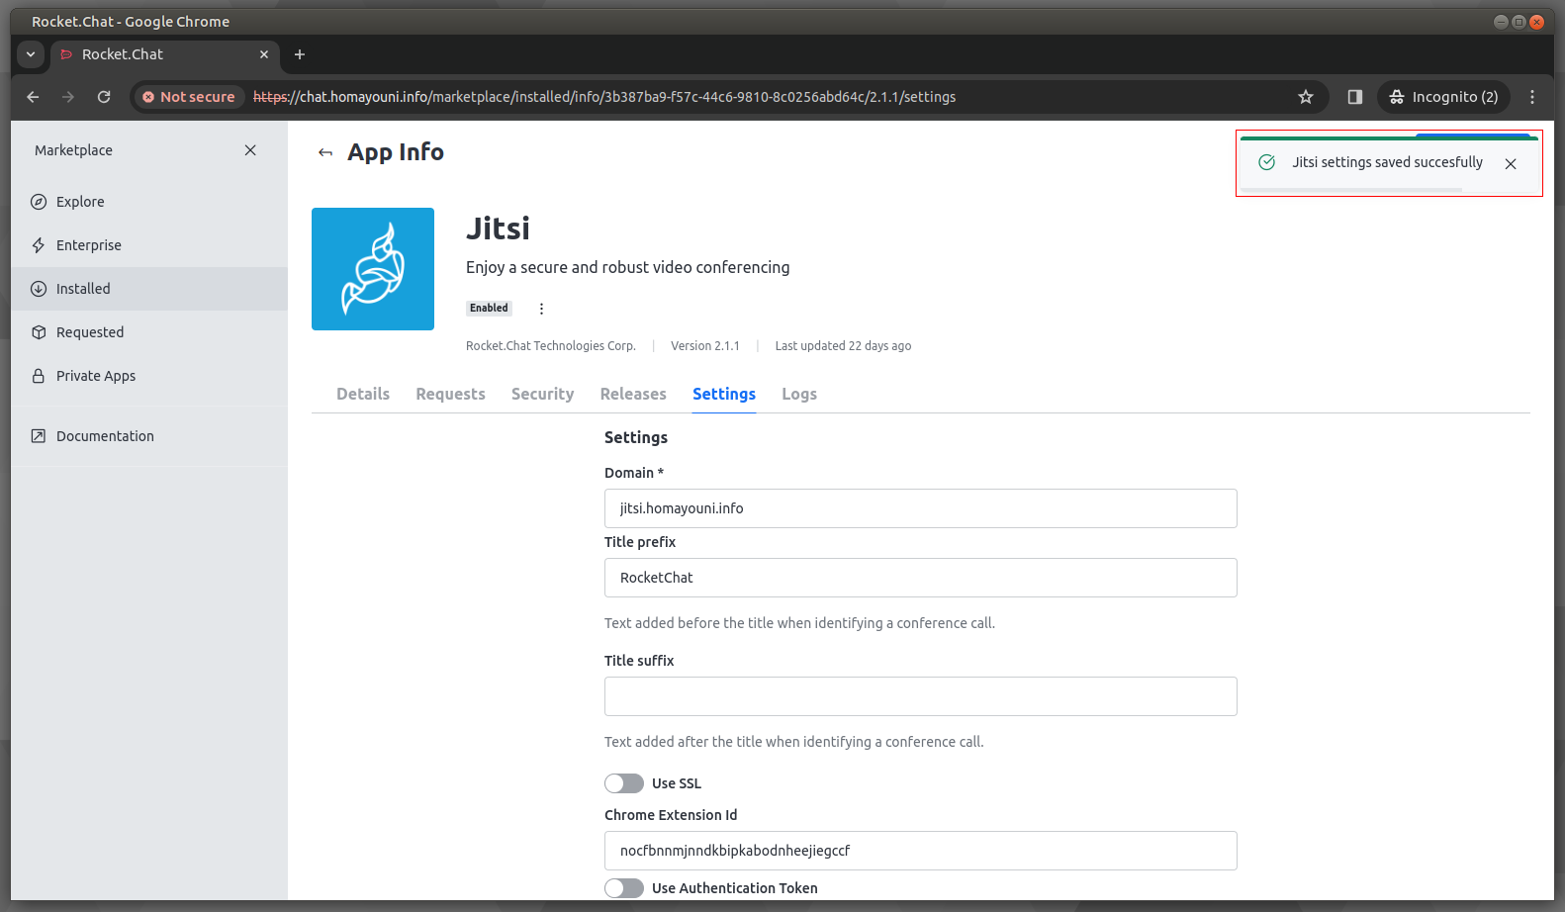This screenshot has height=912, width=1565.
Task: Switch to the Requests tab
Action: [450, 394]
